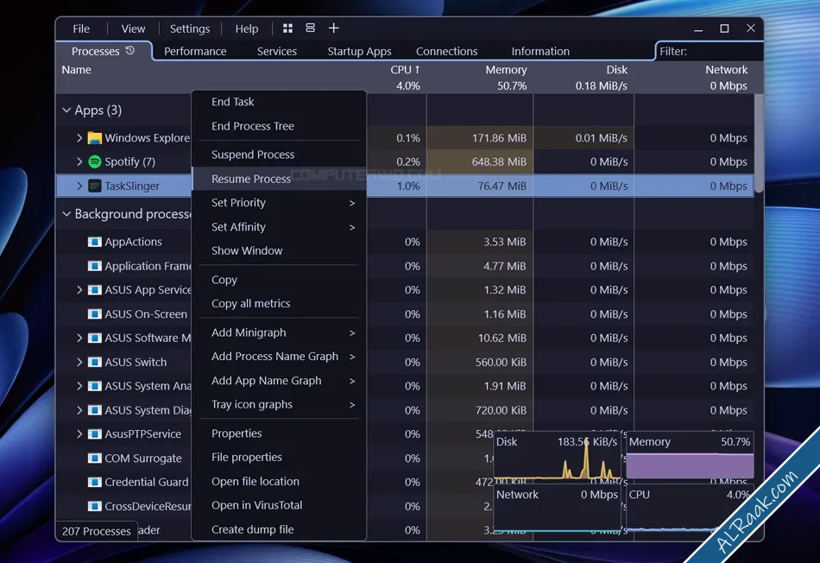Switch to the Startup Apps tab

(359, 51)
